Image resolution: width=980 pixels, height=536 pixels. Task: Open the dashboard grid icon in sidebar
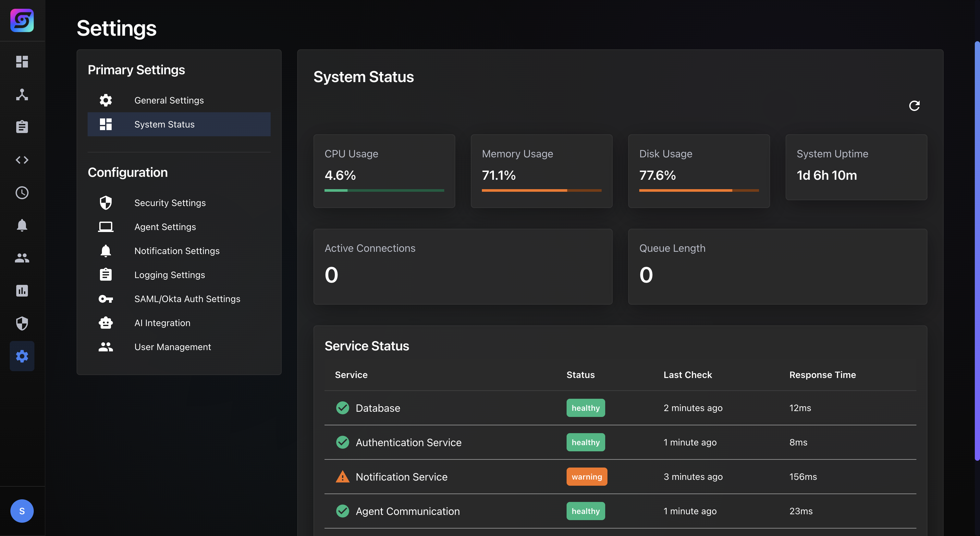click(22, 62)
